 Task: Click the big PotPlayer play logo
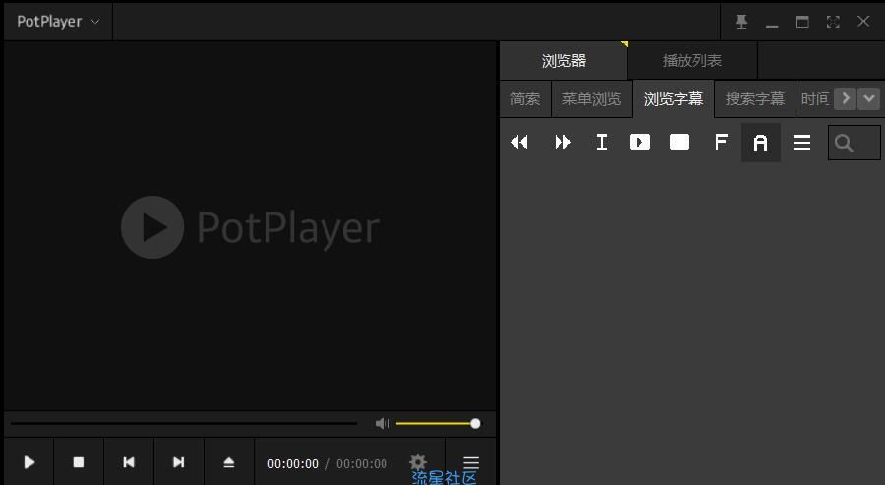(152, 227)
